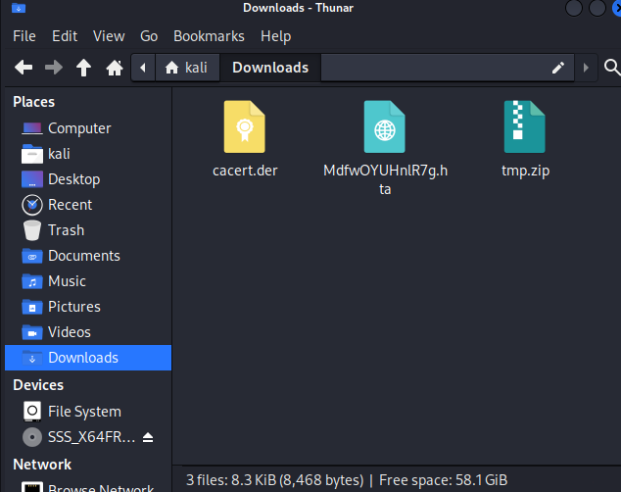The image size is (621, 492).
Task: Click the path bar scroll-left arrow
Action: [x=143, y=68]
